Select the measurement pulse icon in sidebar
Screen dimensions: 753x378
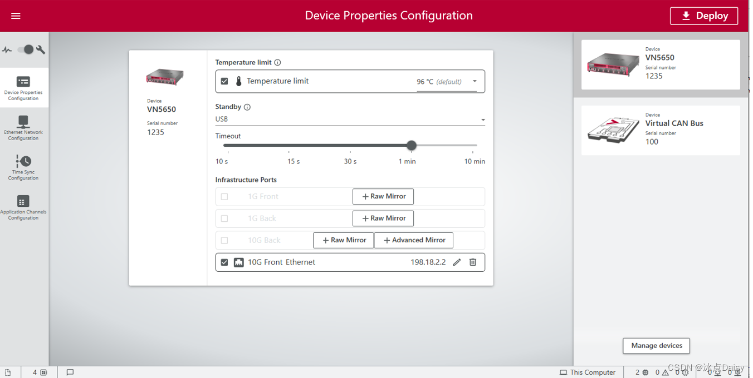(x=7, y=49)
